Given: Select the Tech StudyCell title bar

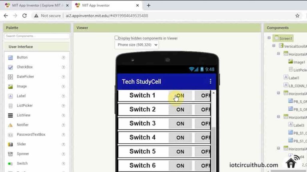Looking at the screenshot, I should pos(166,82).
